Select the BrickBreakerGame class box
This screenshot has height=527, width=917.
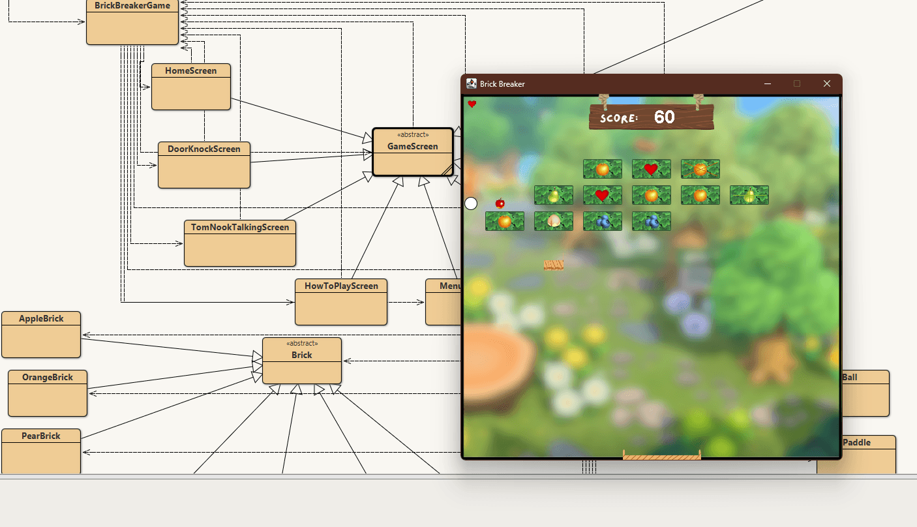(132, 20)
